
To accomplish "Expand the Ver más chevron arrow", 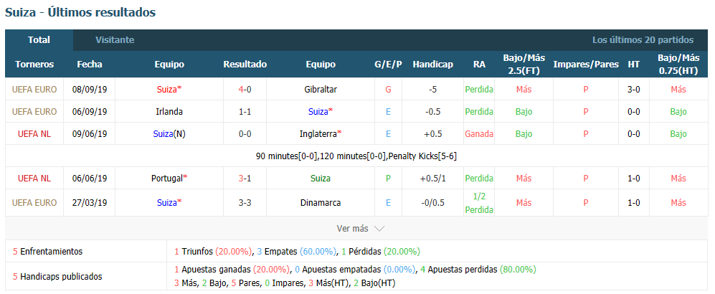I will pos(379,228).
